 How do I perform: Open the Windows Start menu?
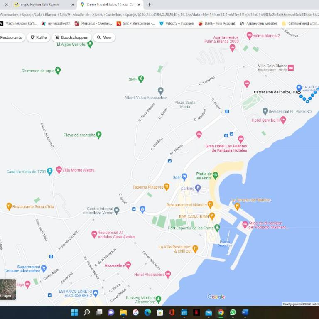pos(74,312)
